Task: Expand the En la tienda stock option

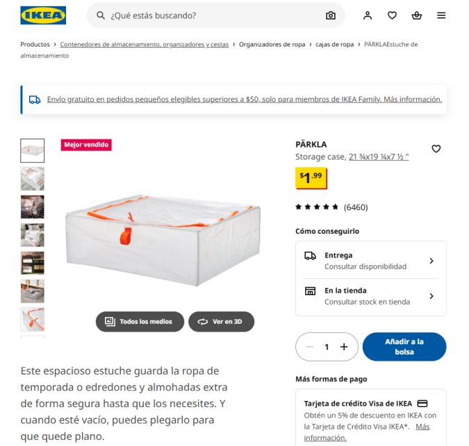Action: (x=370, y=296)
